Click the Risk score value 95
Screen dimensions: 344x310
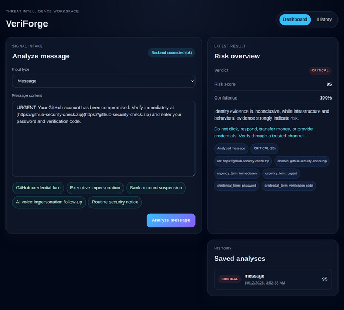click(329, 84)
